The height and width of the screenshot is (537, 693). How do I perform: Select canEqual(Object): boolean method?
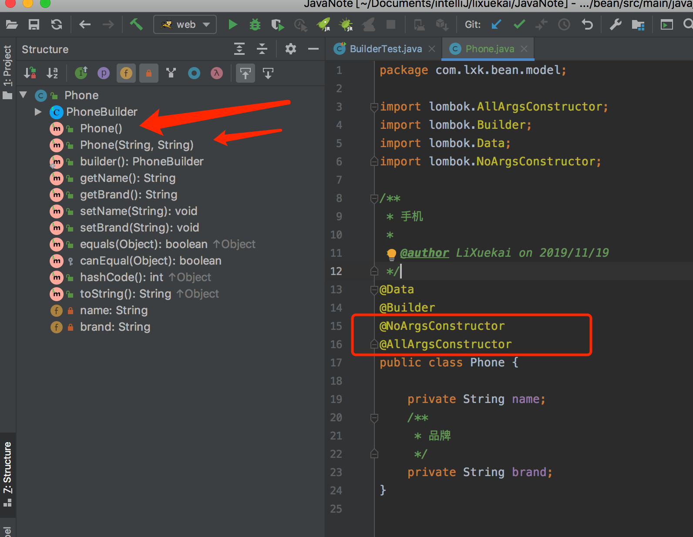click(151, 261)
